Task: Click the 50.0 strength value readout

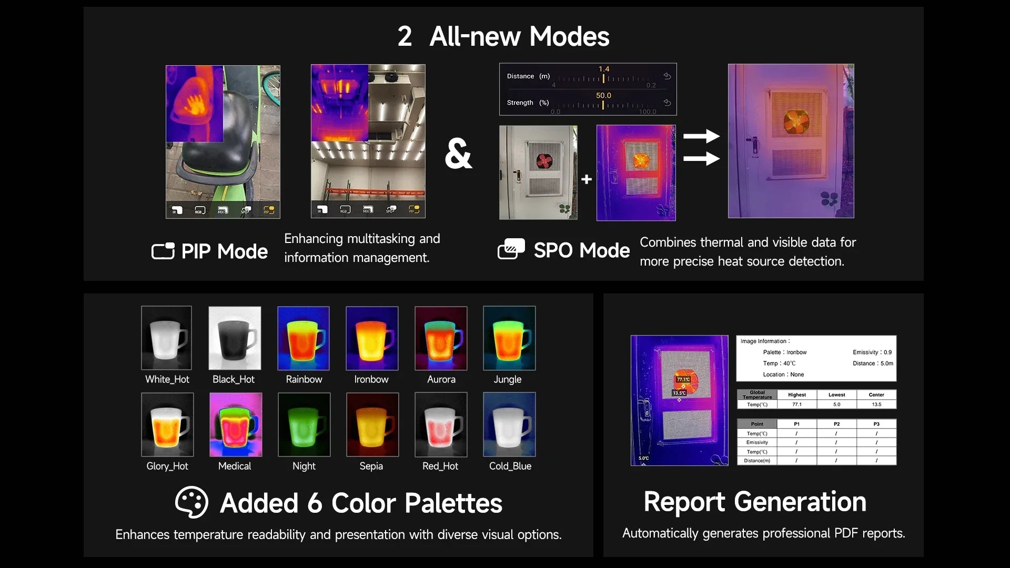Action: click(603, 96)
